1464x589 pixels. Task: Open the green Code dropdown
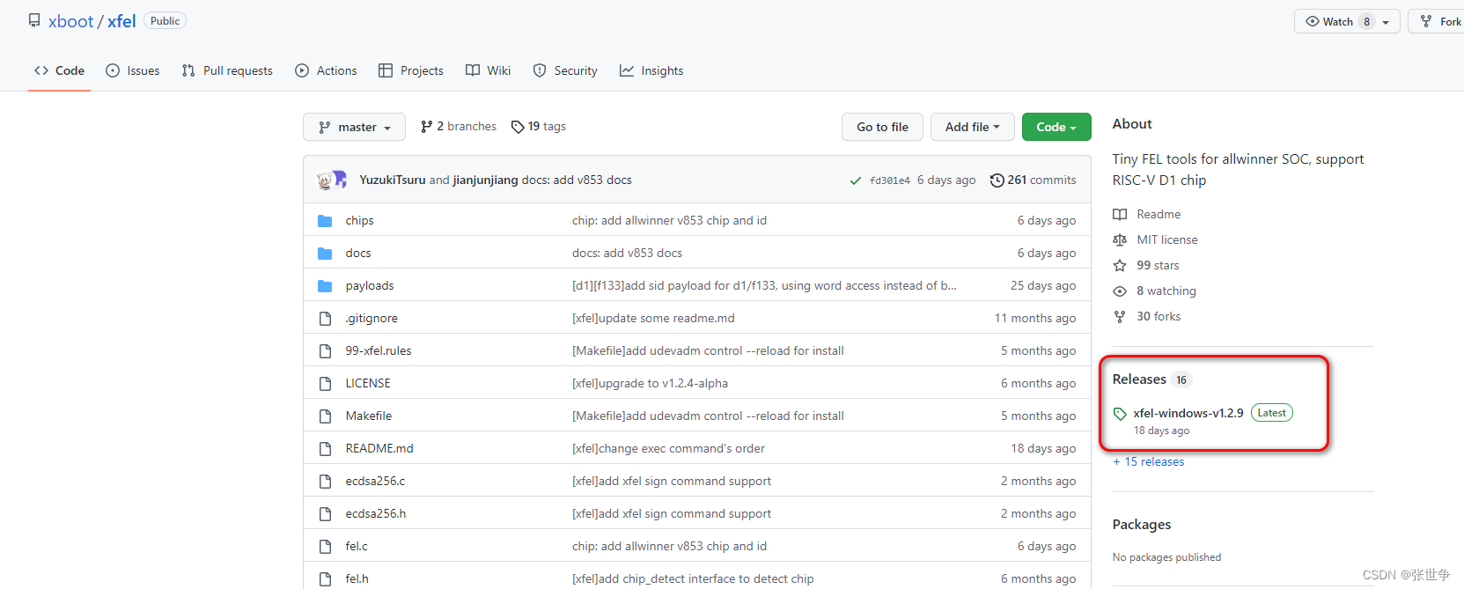pyautogui.click(x=1056, y=127)
